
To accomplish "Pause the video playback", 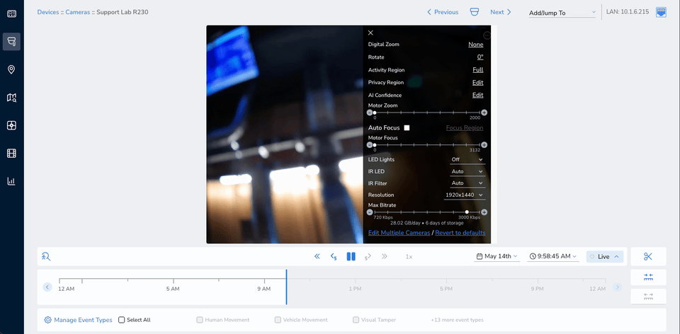I will coord(351,256).
